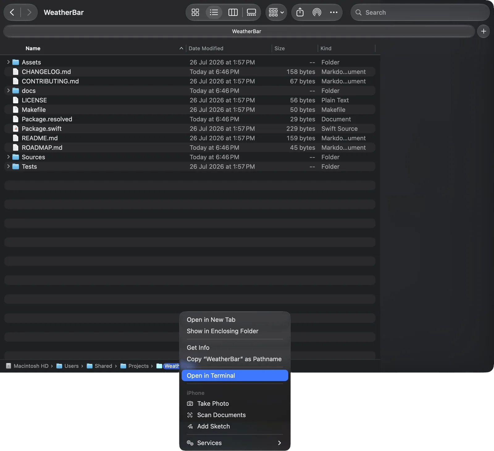Screen dimensions: 494x451
Task: Click Macintosh HD in path bar
Action: pyautogui.click(x=27, y=366)
